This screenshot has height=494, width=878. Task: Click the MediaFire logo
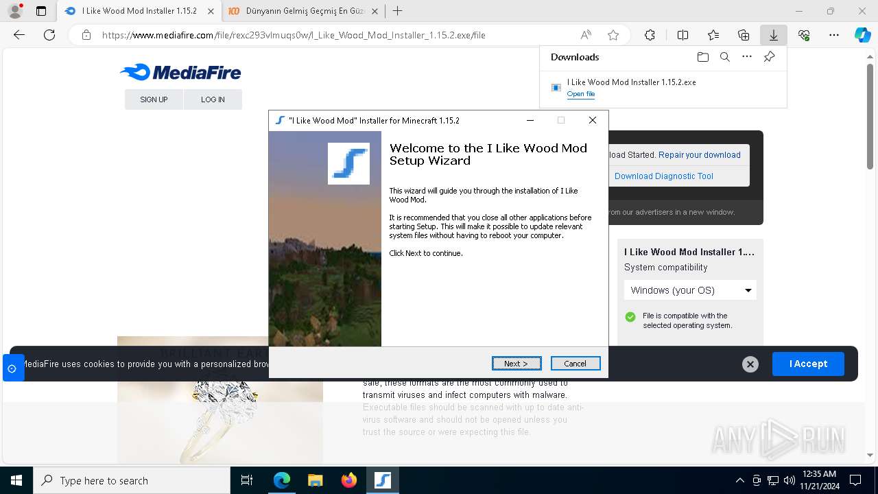(x=180, y=72)
